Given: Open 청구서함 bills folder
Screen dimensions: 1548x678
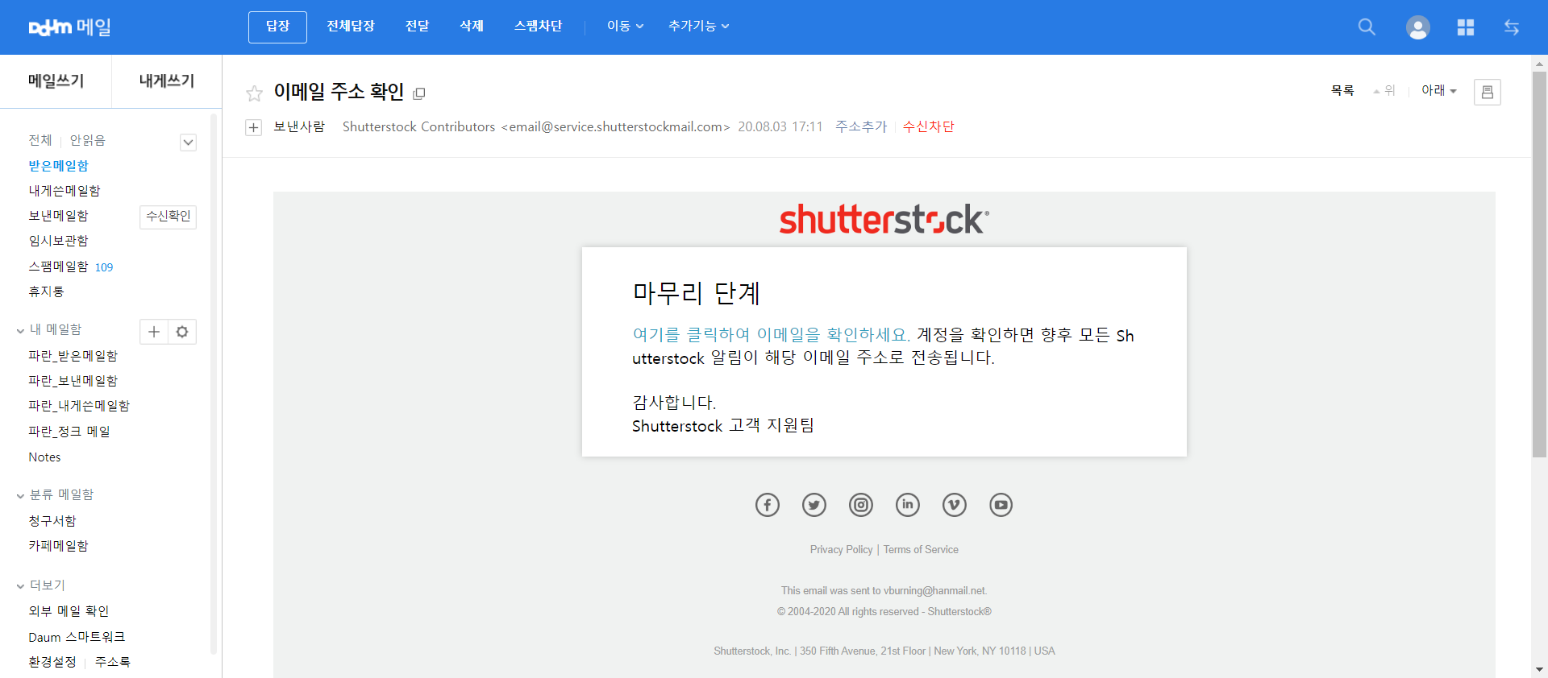Looking at the screenshot, I should (x=52, y=521).
